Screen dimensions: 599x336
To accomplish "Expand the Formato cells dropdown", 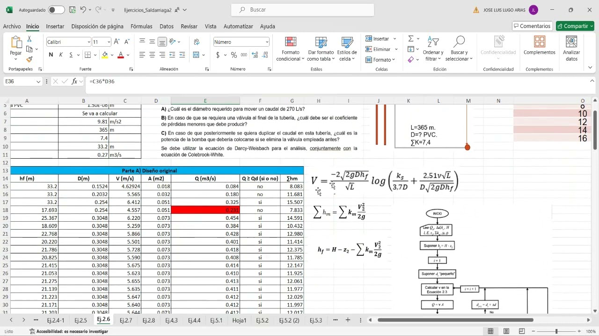I will pos(394,60).
